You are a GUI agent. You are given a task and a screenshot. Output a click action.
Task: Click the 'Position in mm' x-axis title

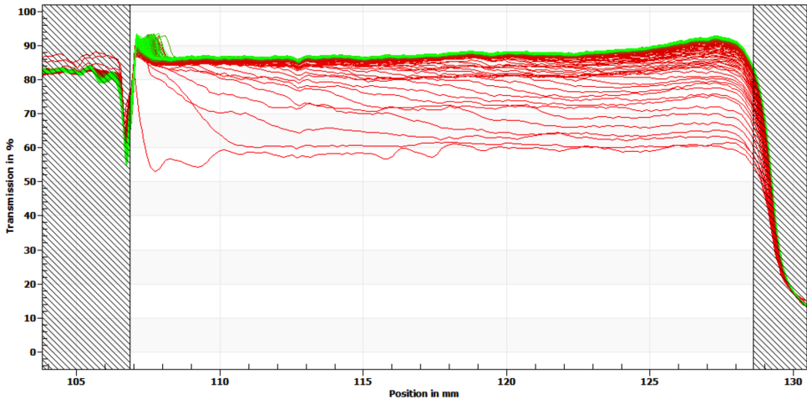coord(424,393)
